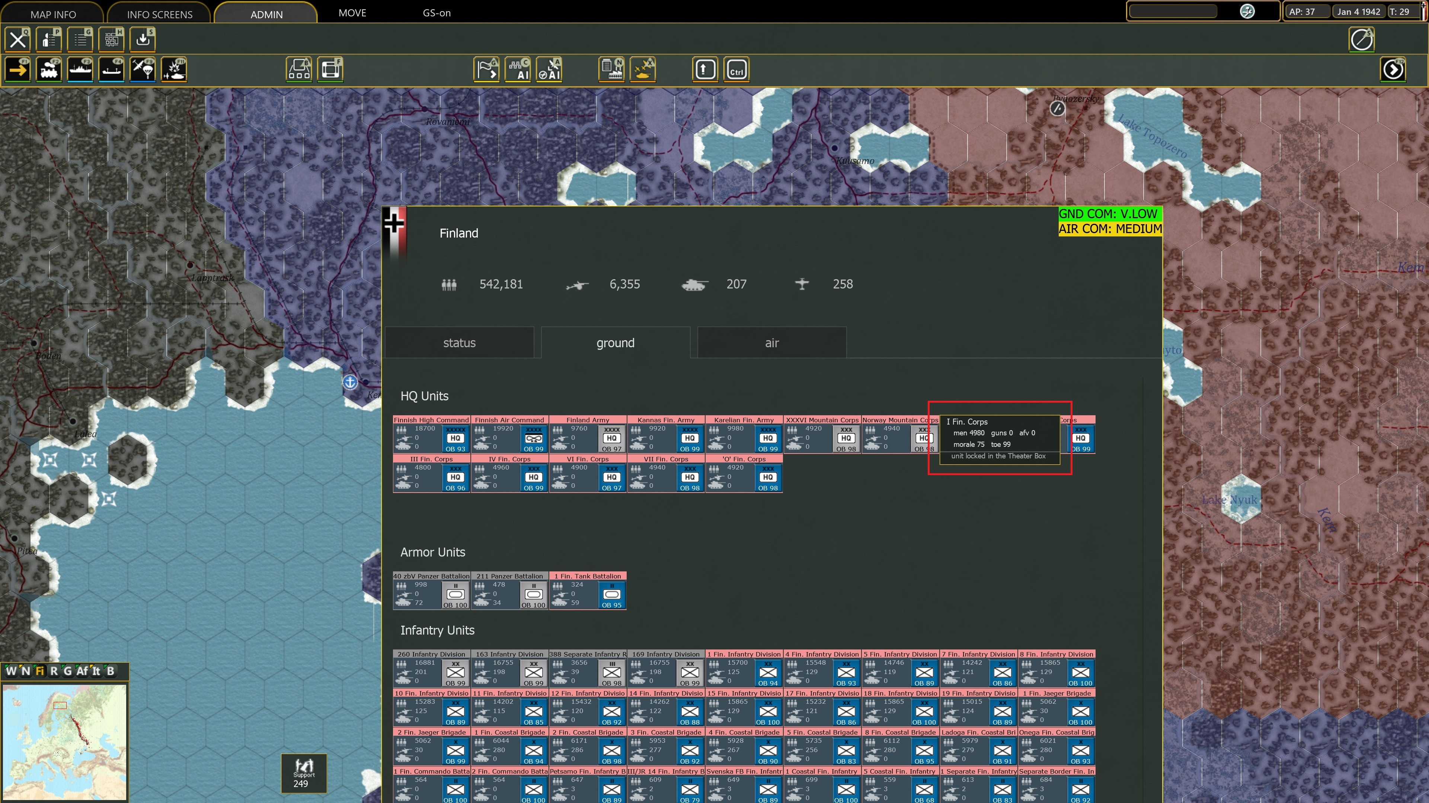Screen dimensions: 1429x803
Task: Toggle the Shift key modifier button
Action: point(705,70)
